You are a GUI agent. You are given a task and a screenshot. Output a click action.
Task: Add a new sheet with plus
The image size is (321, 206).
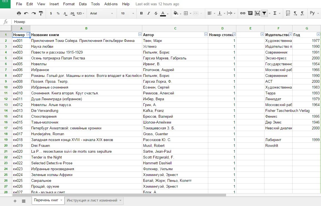point(15,201)
